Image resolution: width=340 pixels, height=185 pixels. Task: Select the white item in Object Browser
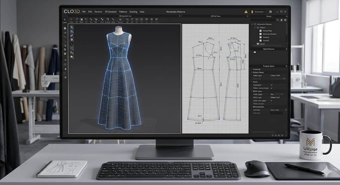[x=255, y=52]
